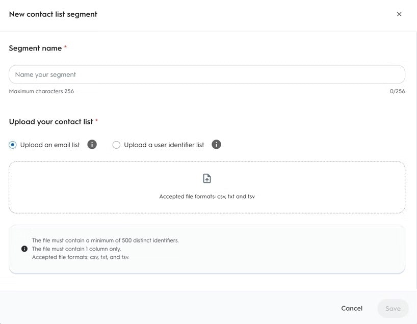Click the "Upload an email list" label text
Screen dimensions: 417x324
(x=50, y=145)
